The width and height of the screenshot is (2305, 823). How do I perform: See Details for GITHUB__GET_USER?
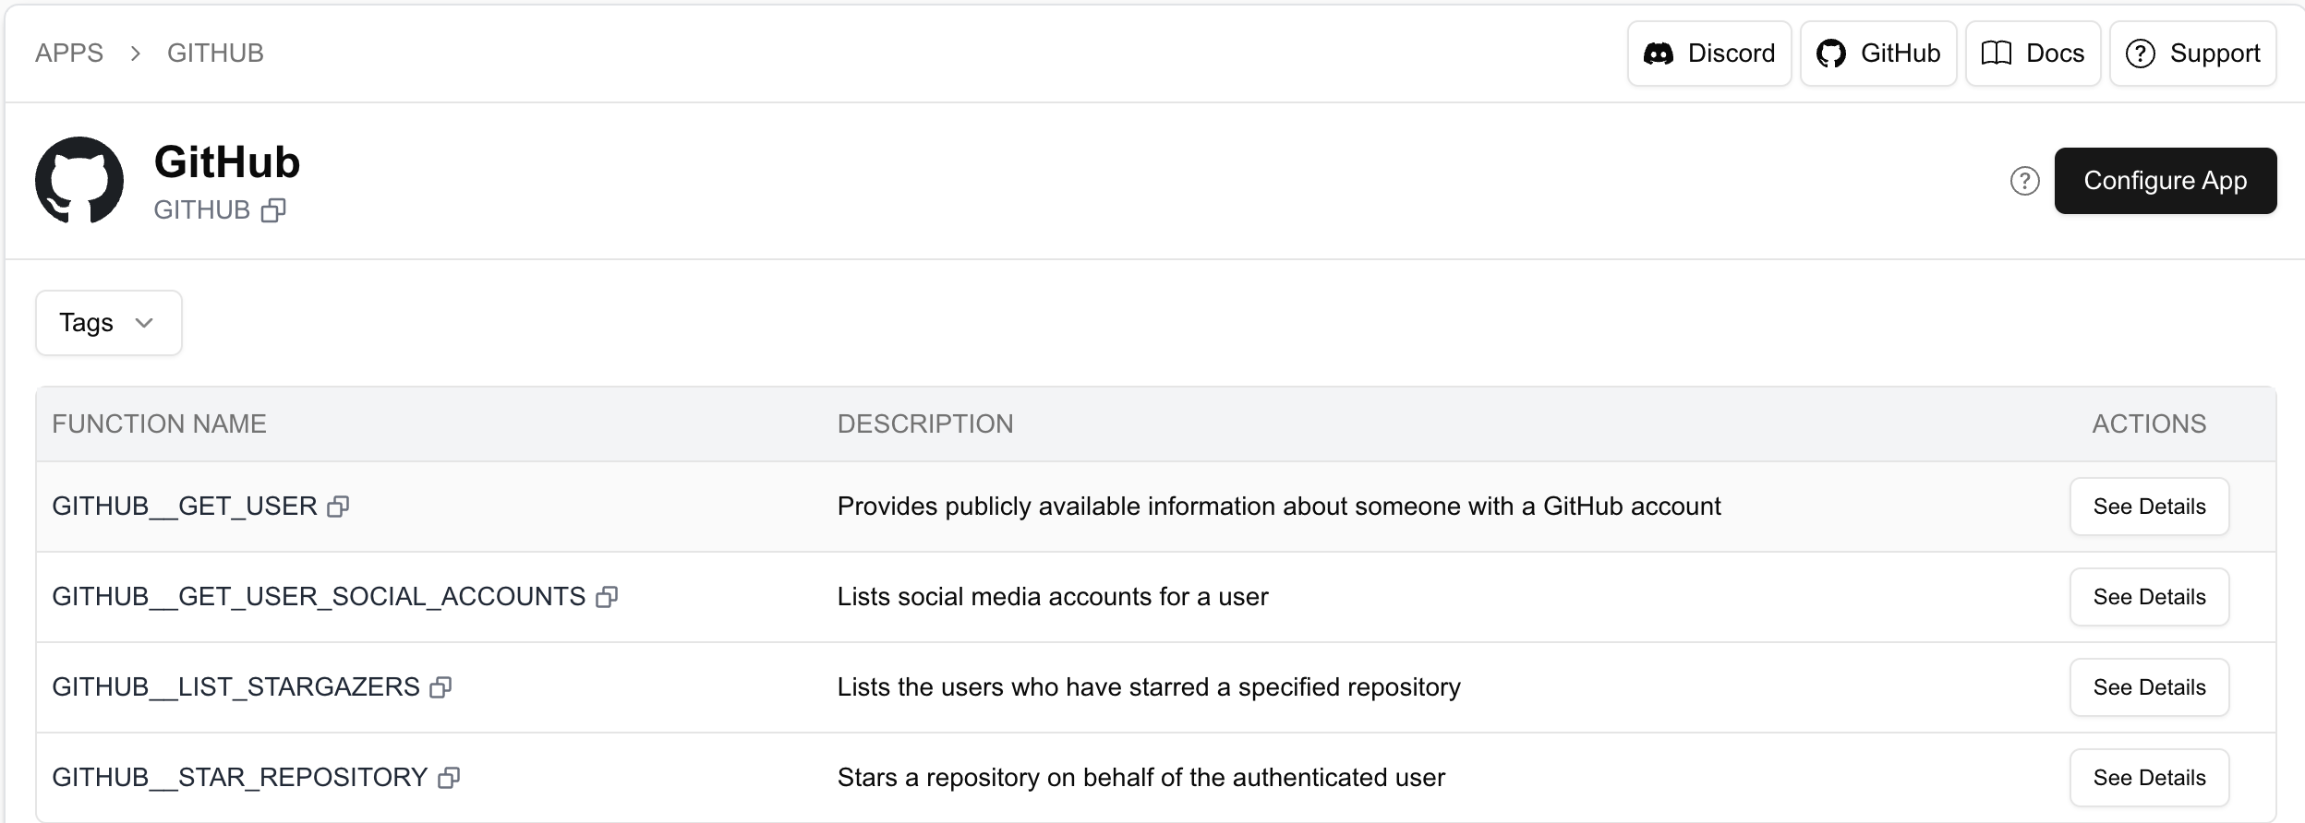(x=2149, y=507)
